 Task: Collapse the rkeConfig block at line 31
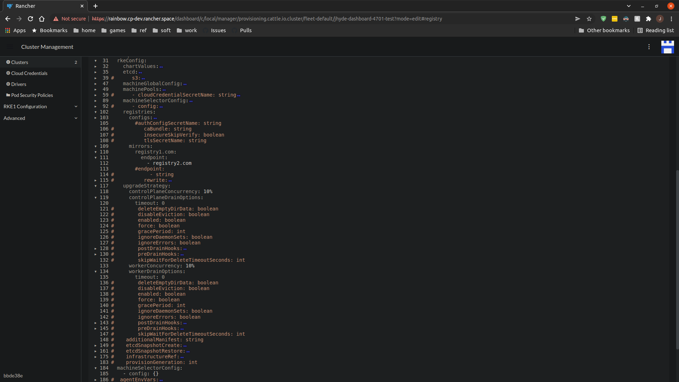[95, 60]
